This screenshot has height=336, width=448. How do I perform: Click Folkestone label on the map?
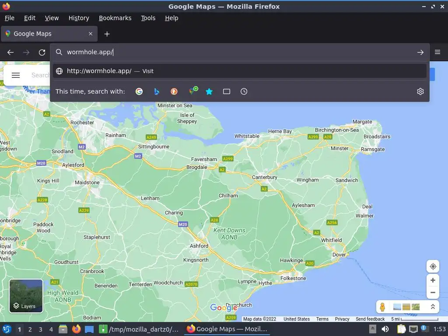point(293,278)
